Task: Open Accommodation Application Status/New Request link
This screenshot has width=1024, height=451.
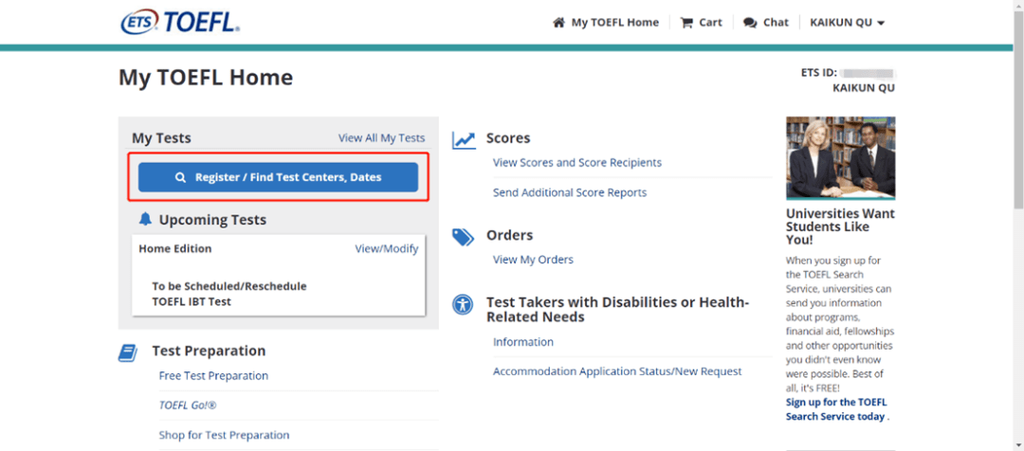Action: point(617,371)
